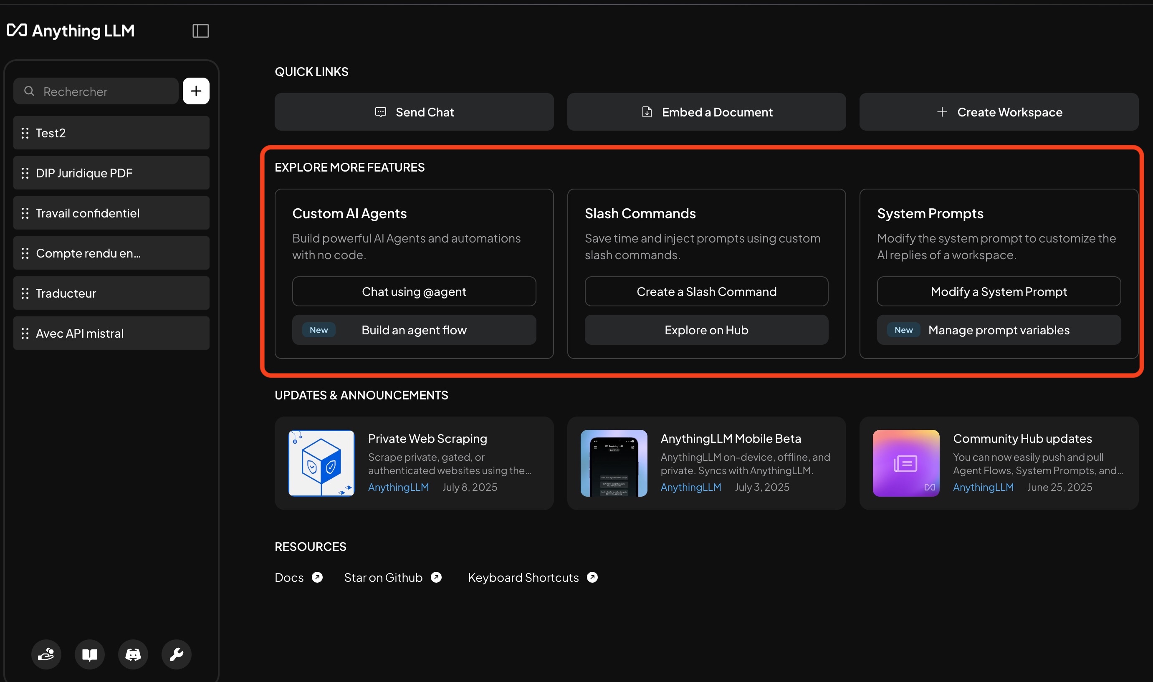The image size is (1153, 682).
Task: Click Create a Slash Command button
Action: 706,291
